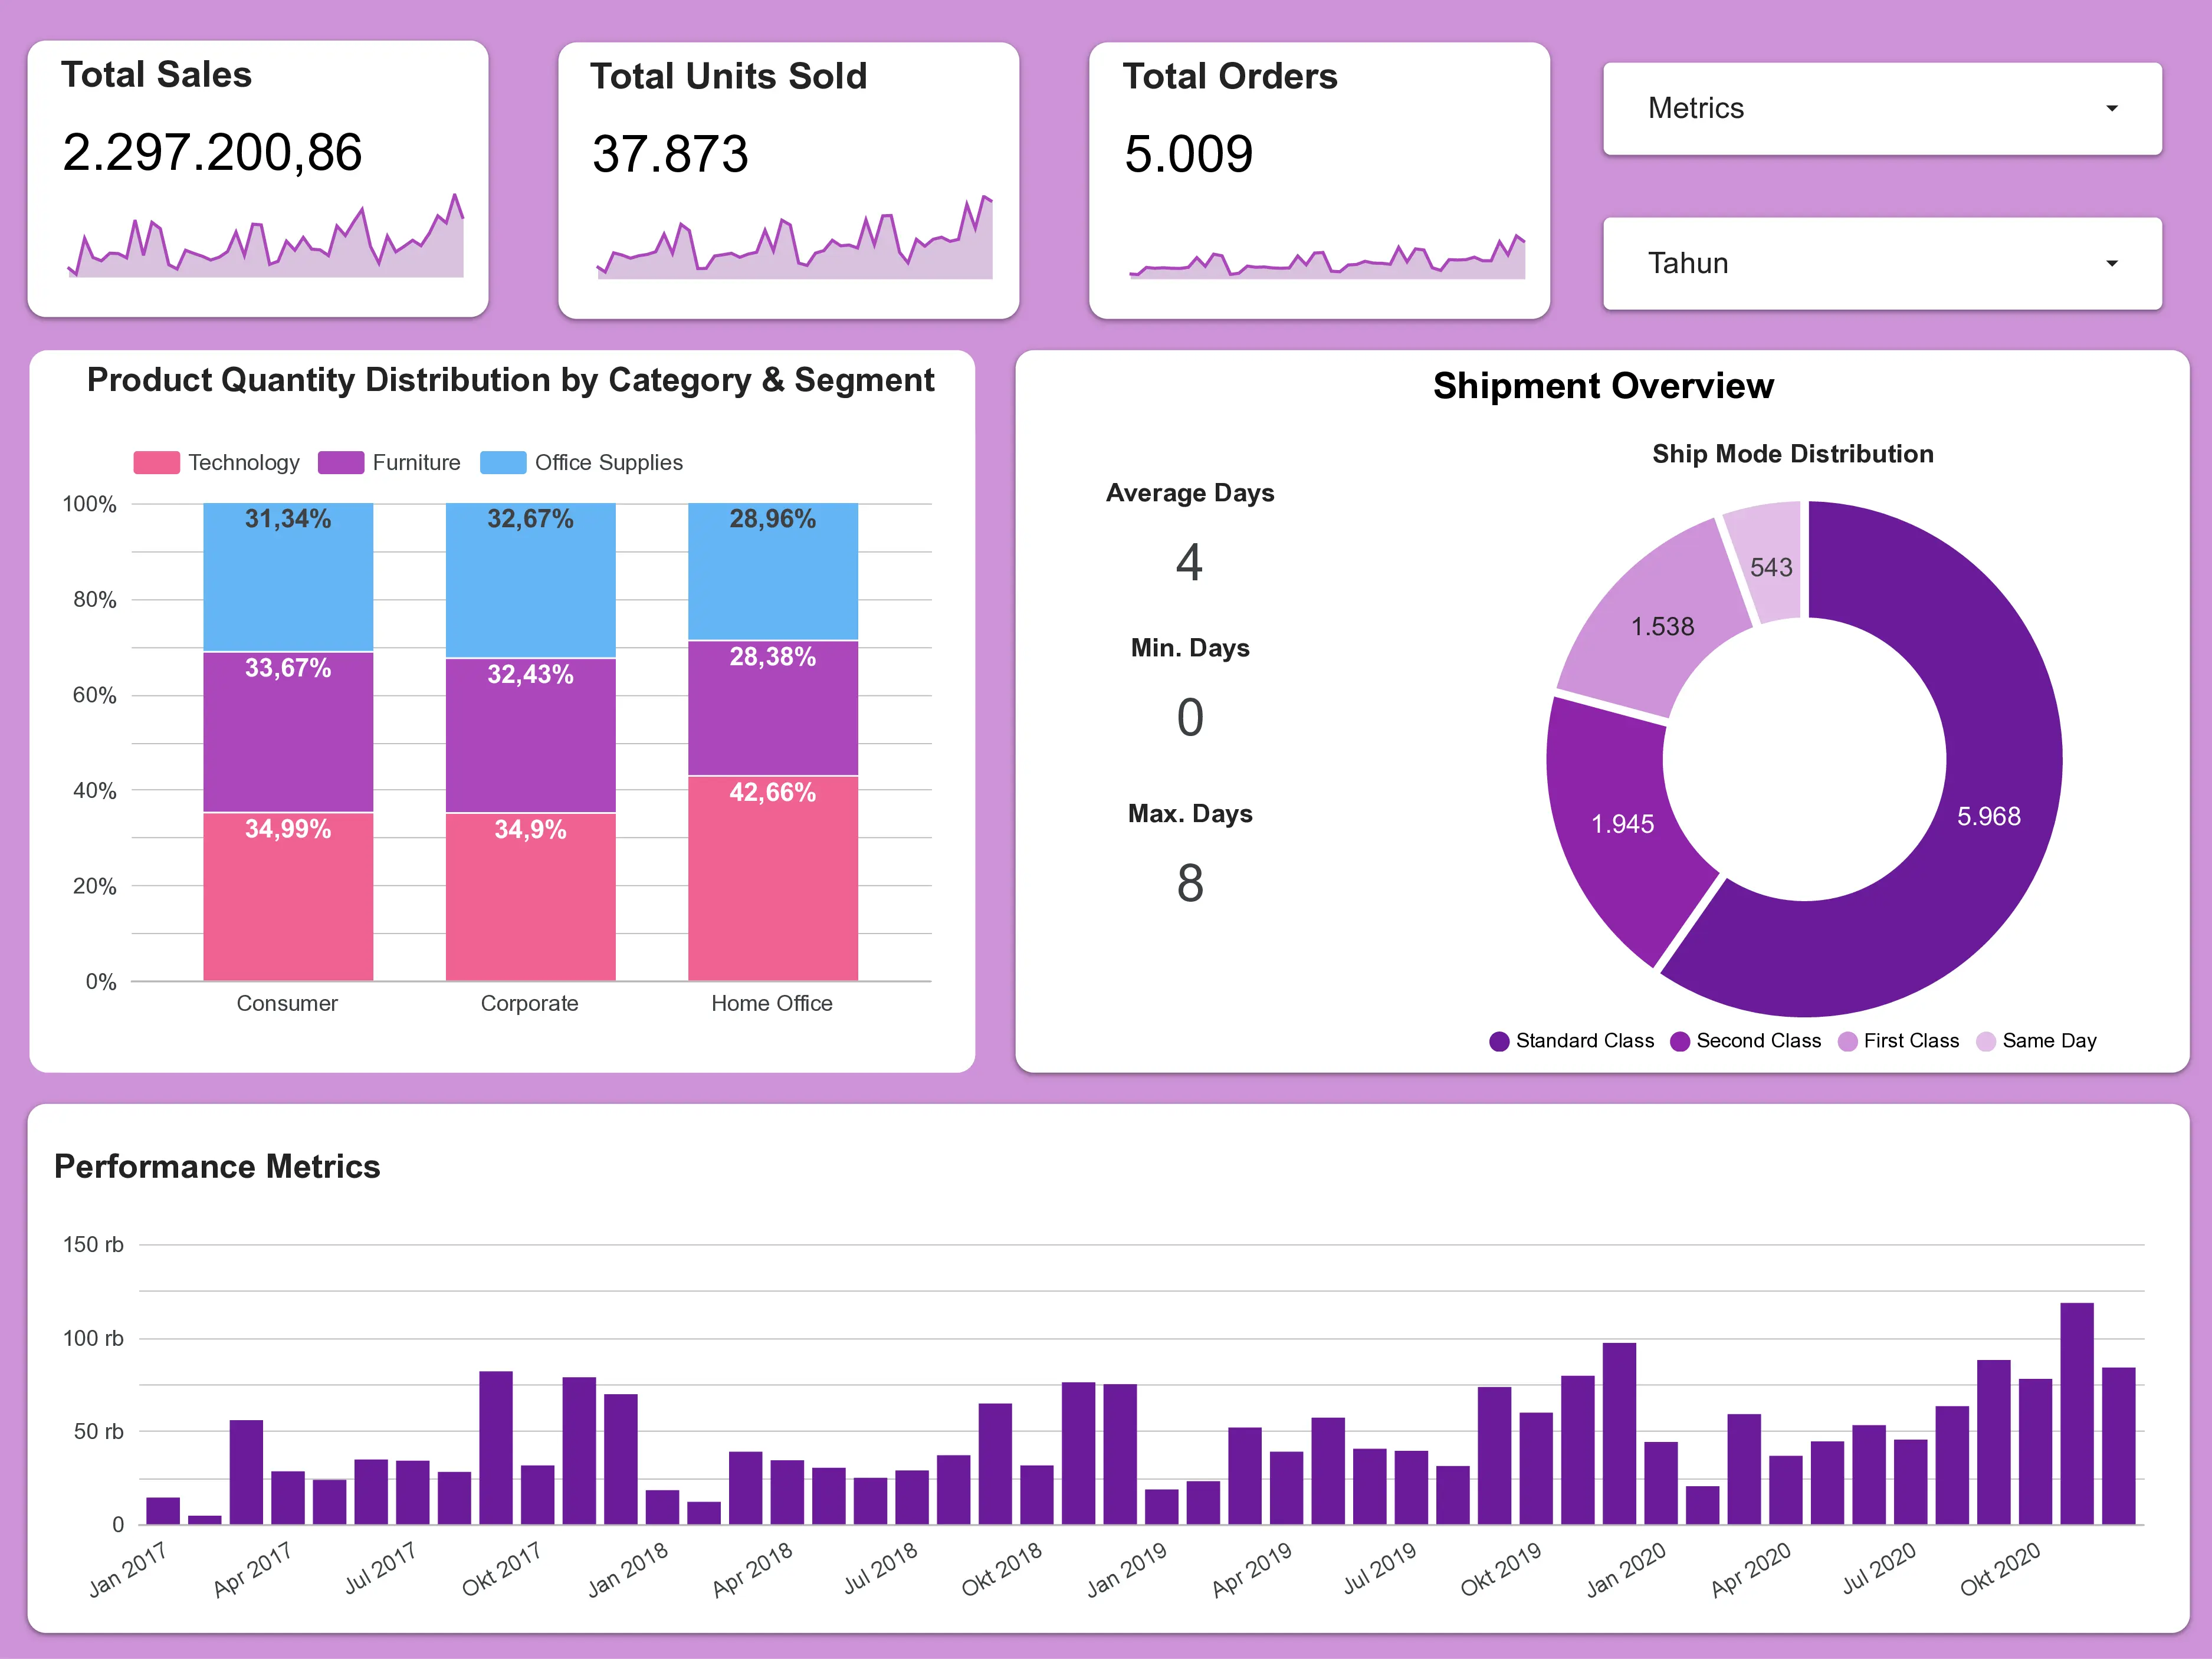Toggle Furniture series in the legend
This screenshot has width=2212, height=1659.
[390, 462]
